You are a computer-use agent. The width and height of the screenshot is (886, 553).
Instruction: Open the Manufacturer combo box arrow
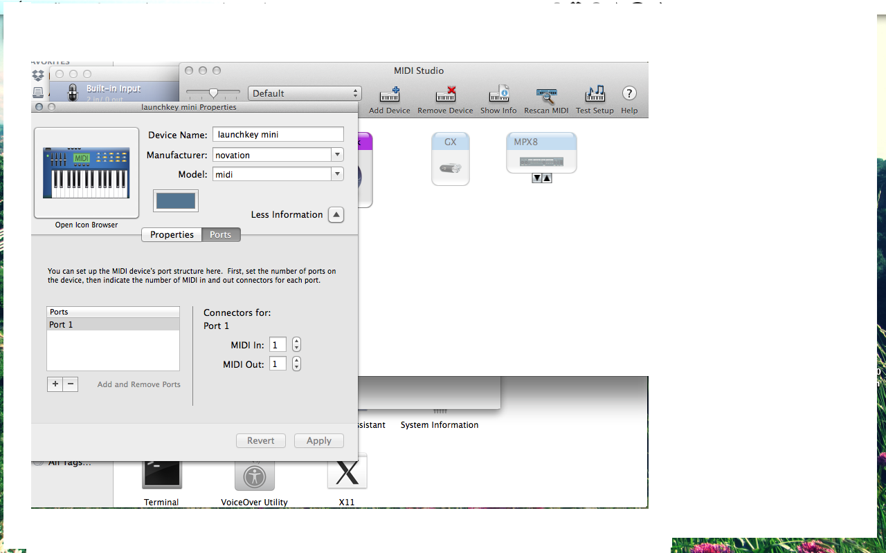point(337,155)
